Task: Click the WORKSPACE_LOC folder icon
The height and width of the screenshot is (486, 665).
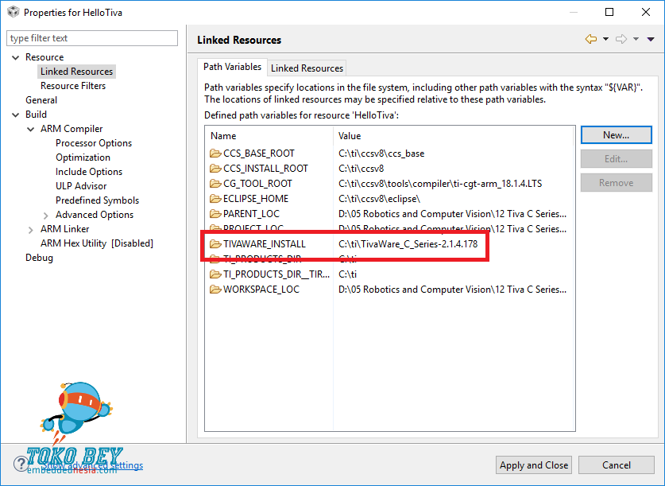Action: (215, 290)
